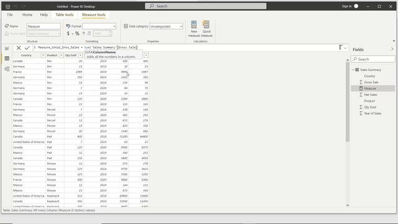398x224 pixels.
Task: Collapse the Fields pane arrow
Action: (x=392, y=49)
